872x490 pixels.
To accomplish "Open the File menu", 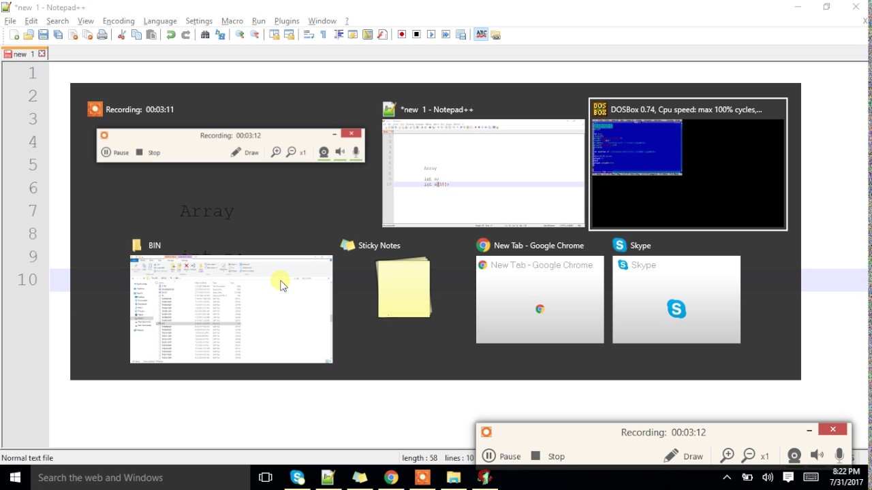I will pos(10,21).
